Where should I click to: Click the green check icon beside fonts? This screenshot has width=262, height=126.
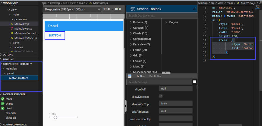click(x=3, y=99)
